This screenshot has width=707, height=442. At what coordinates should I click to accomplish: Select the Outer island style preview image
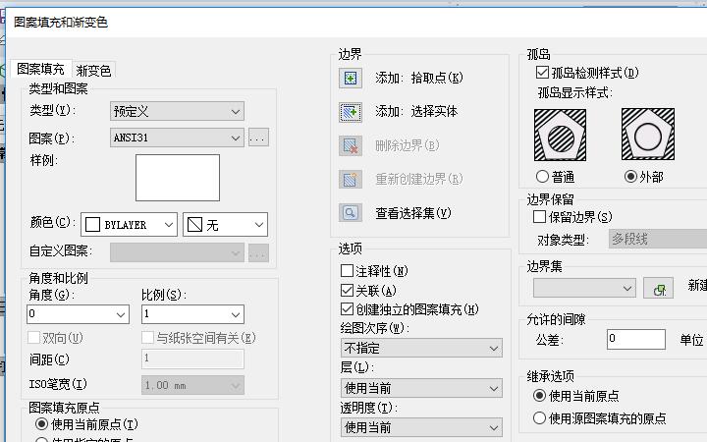click(x=648, y=134)
